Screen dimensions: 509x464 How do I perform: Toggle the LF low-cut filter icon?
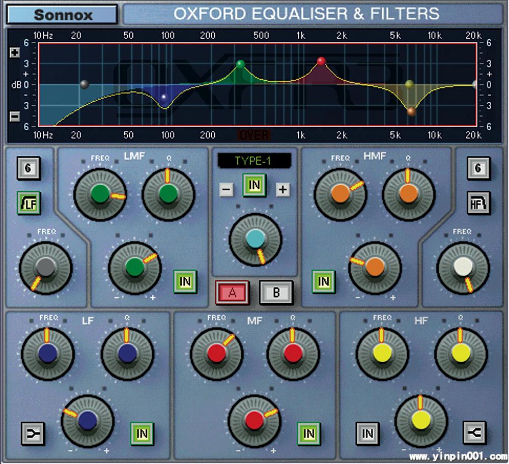coord(29,201)
